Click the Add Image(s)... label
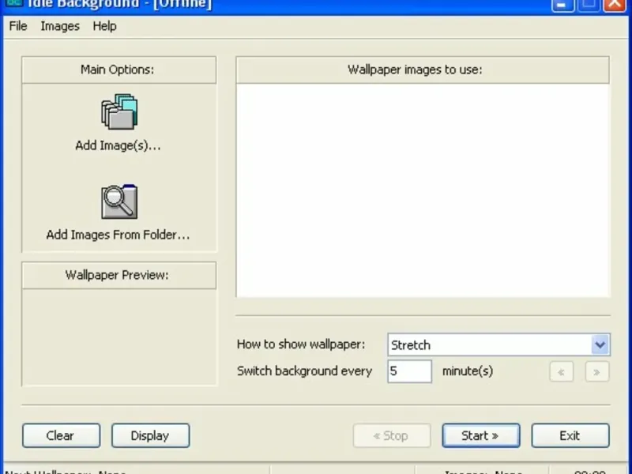 click(x=118, y=145)
